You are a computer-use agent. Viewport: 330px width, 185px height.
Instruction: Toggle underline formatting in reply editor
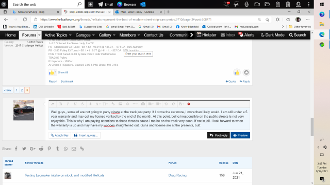coord(75,104)
